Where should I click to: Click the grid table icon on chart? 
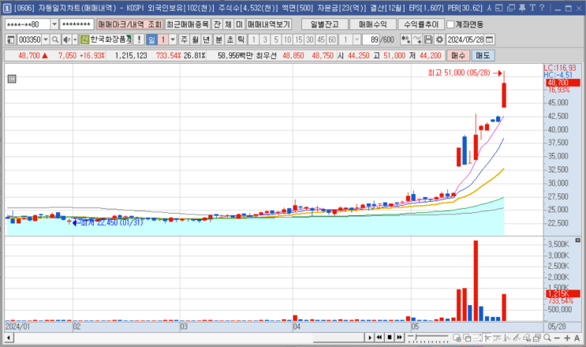point(12,79)
